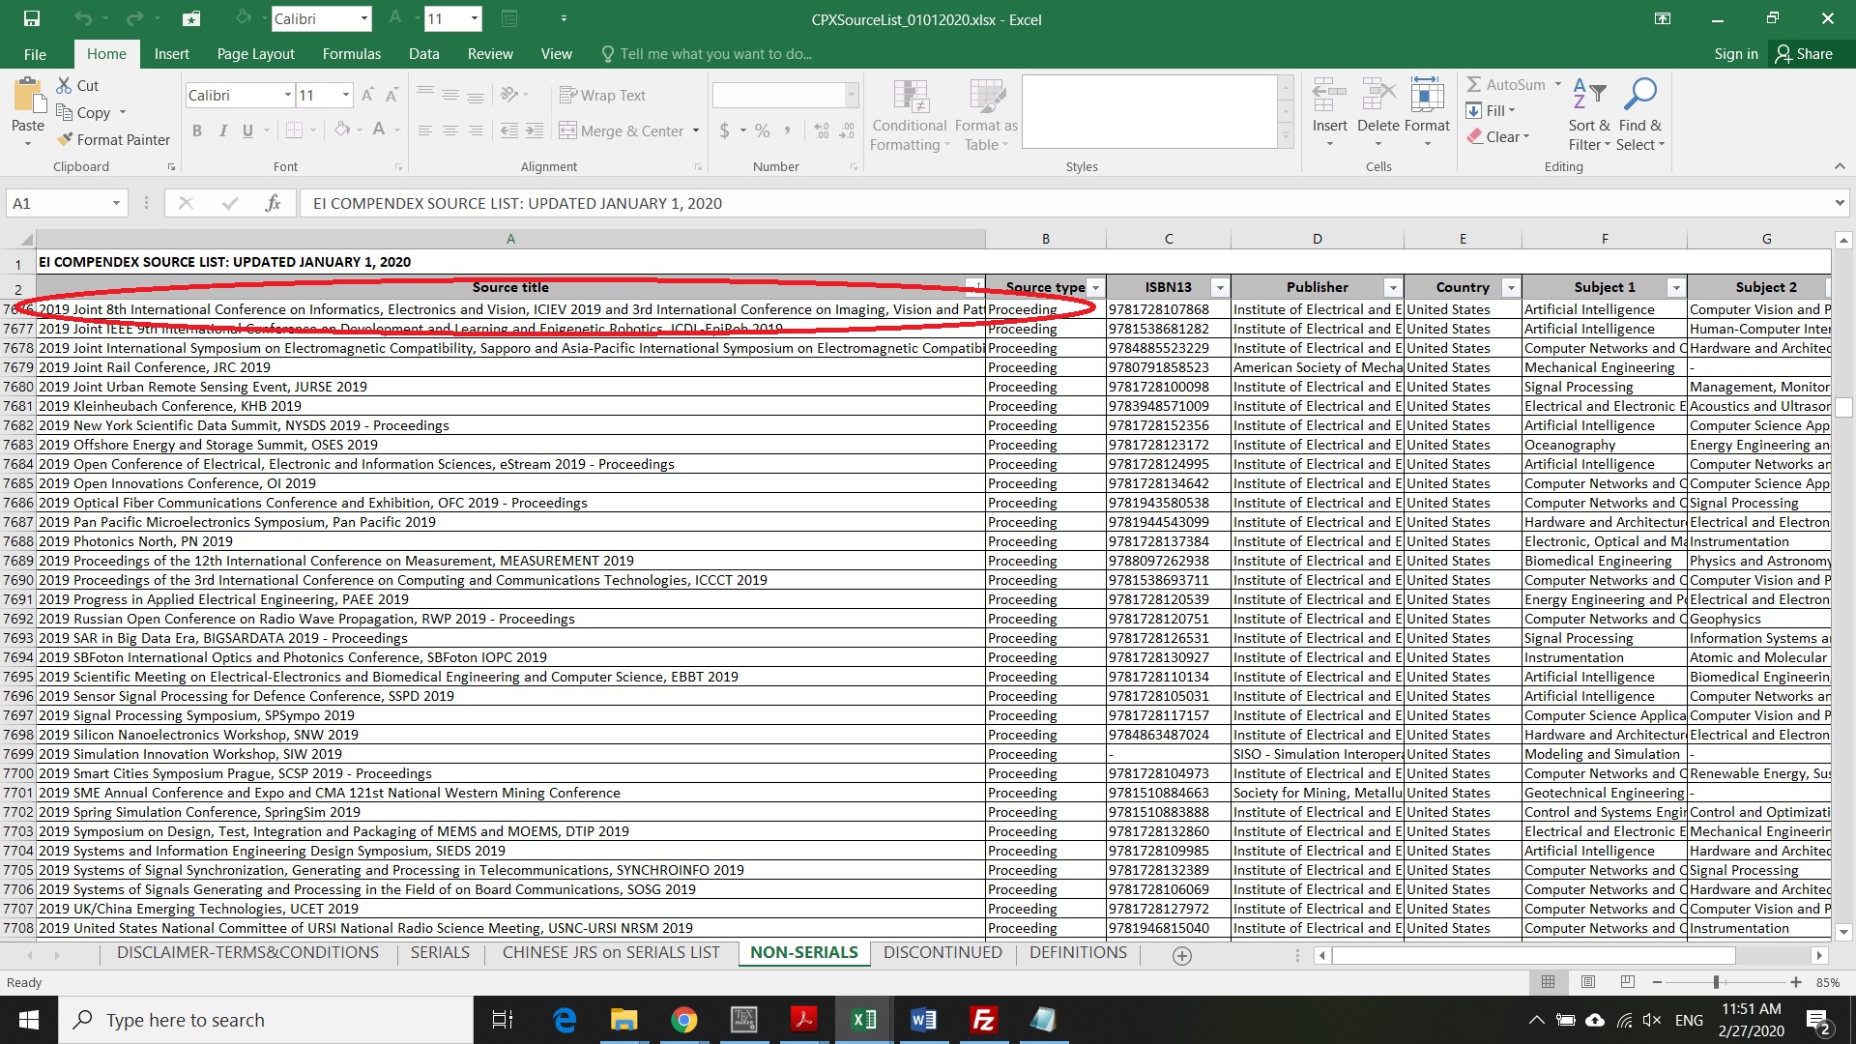Open Excel from the Windows taskbar
The image size is (1856, 1044).
[x=863, y=1020]
